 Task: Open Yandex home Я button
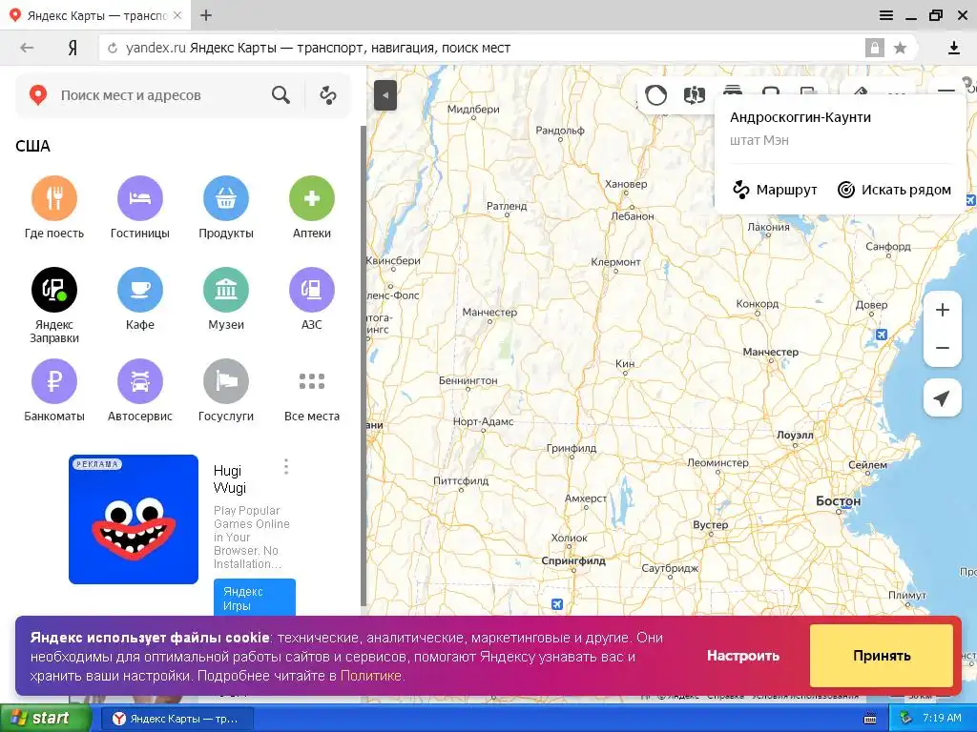tap(73, 48)
